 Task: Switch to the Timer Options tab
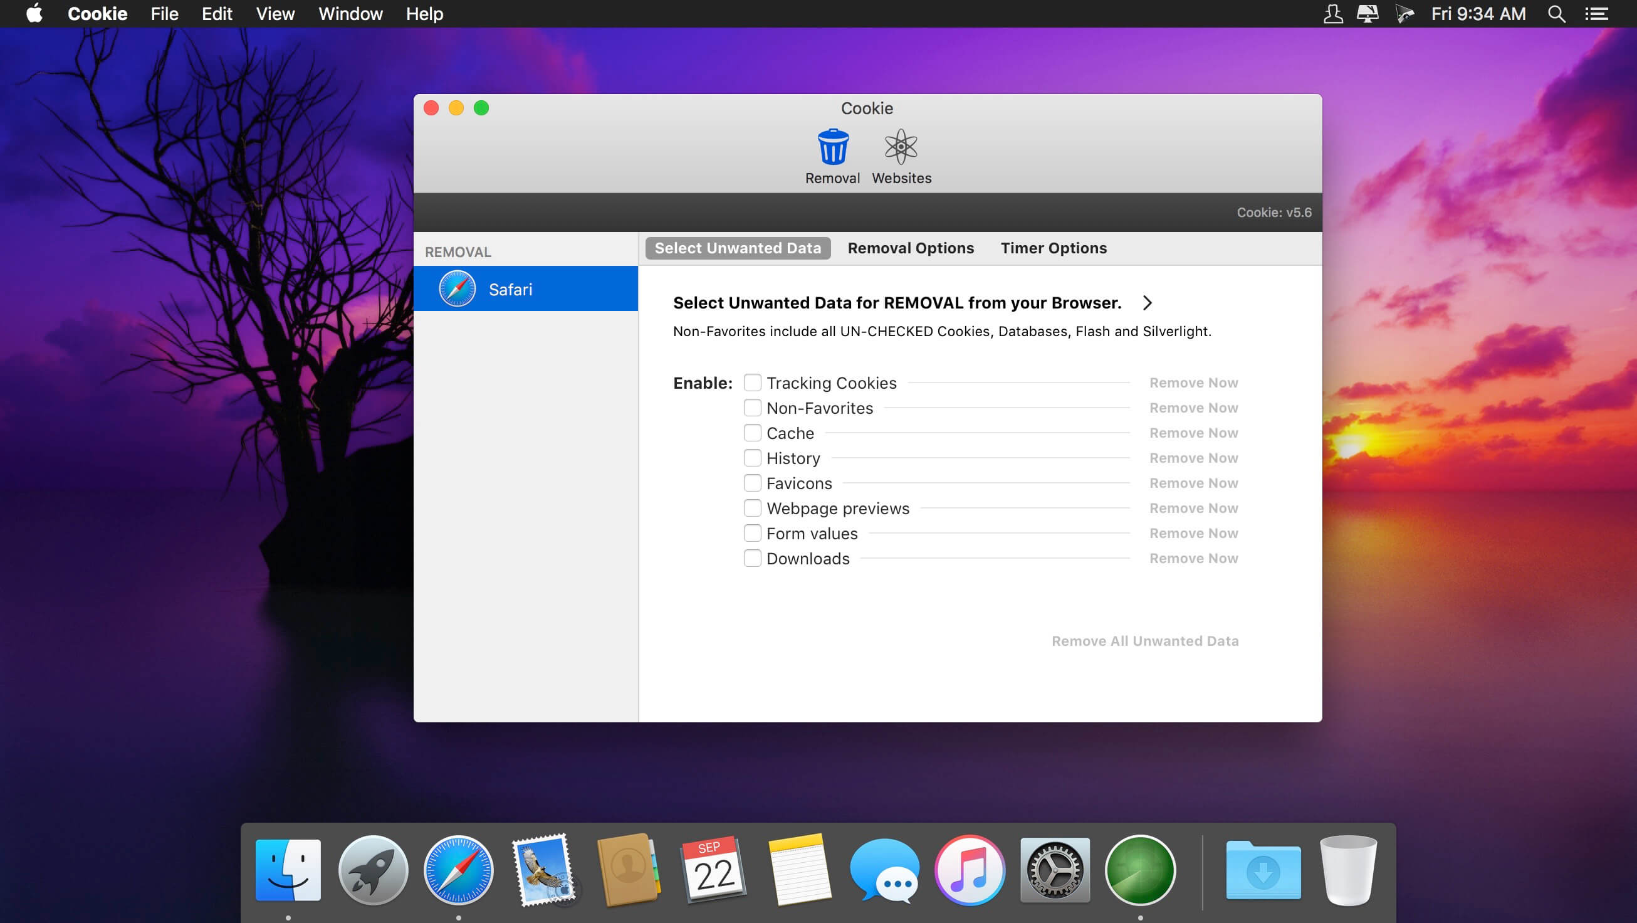point(1054,248)
